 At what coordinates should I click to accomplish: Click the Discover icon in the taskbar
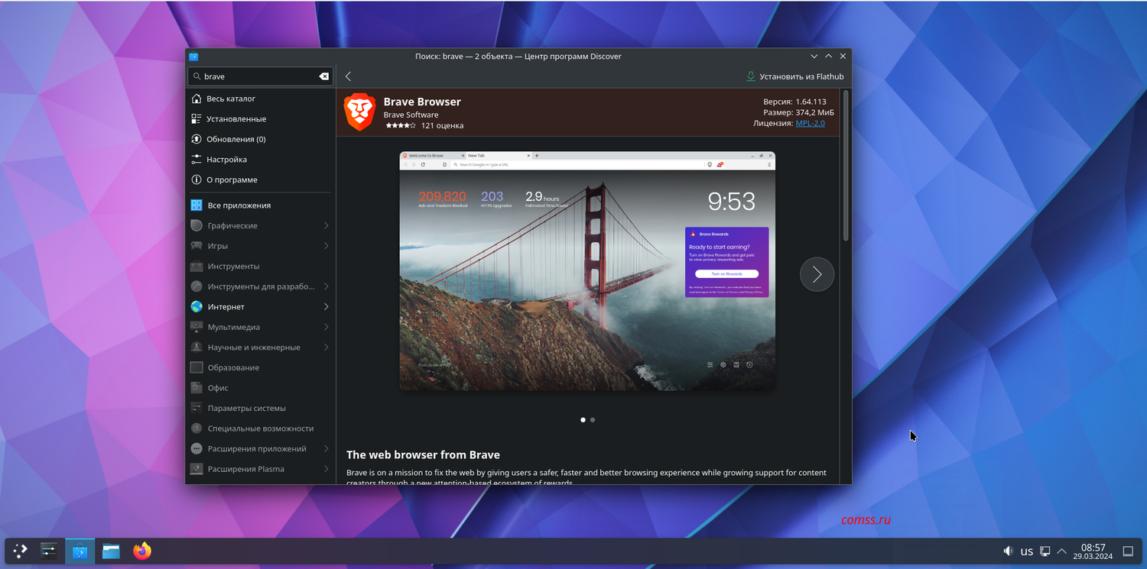(80, 551)
